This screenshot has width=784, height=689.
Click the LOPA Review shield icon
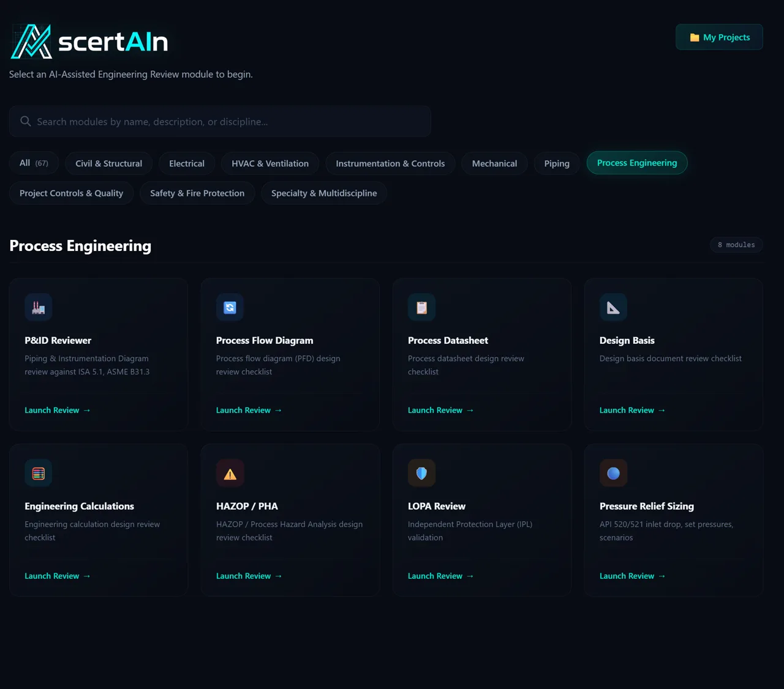pyautogui.click(x=421, y=473)
